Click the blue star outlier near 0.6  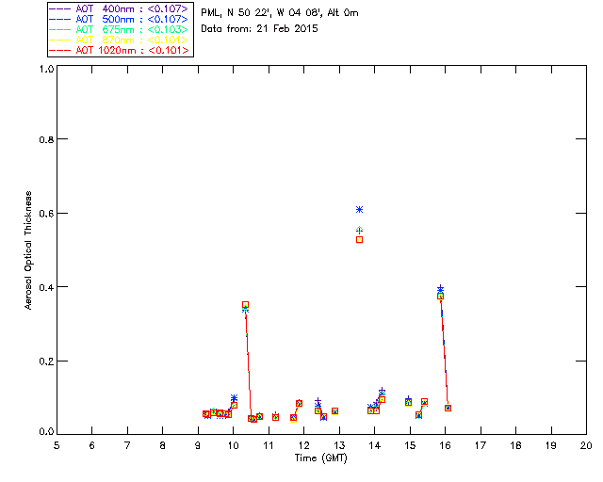pos(359,210)
